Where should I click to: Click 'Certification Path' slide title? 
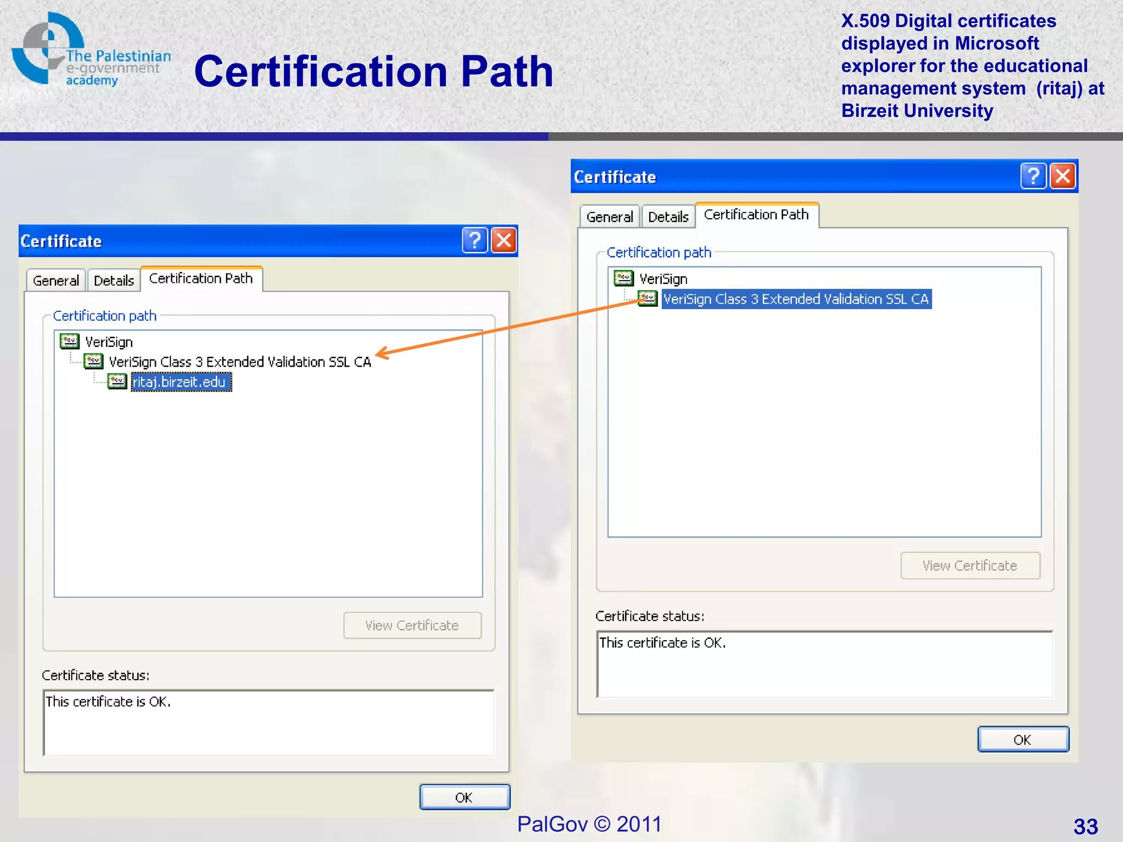(x=373, y=71)
